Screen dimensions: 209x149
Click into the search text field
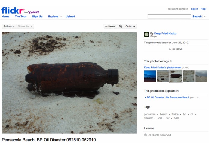click(x=169, y=17)
